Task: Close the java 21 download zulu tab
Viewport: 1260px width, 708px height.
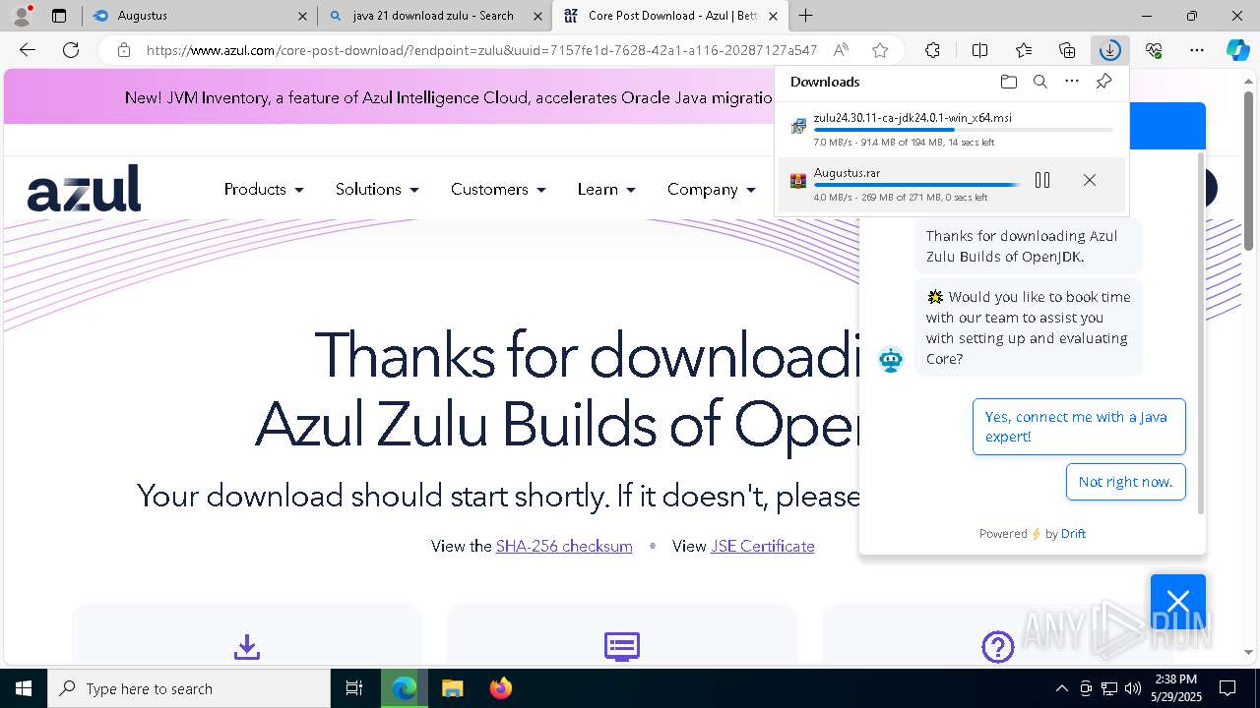Action: tap(537, 16)
